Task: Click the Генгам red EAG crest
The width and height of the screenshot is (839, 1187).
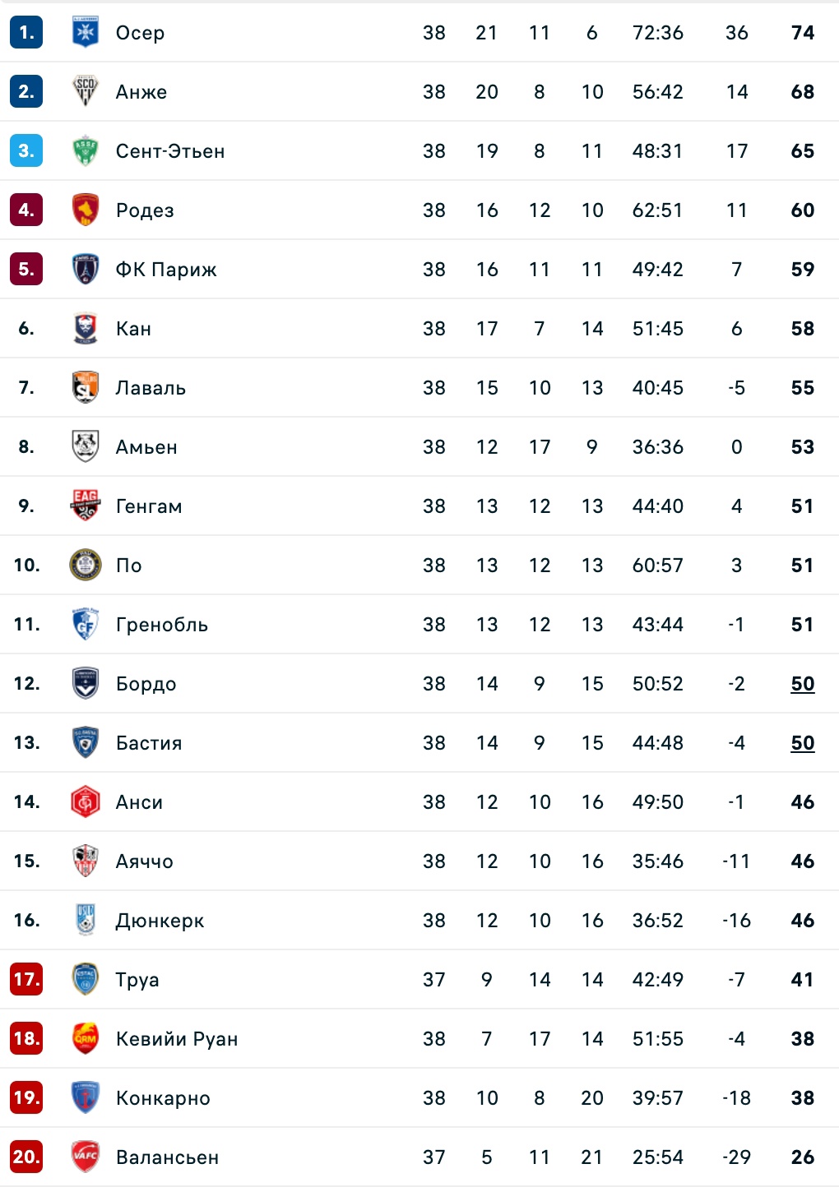Action: click(86, 506)
